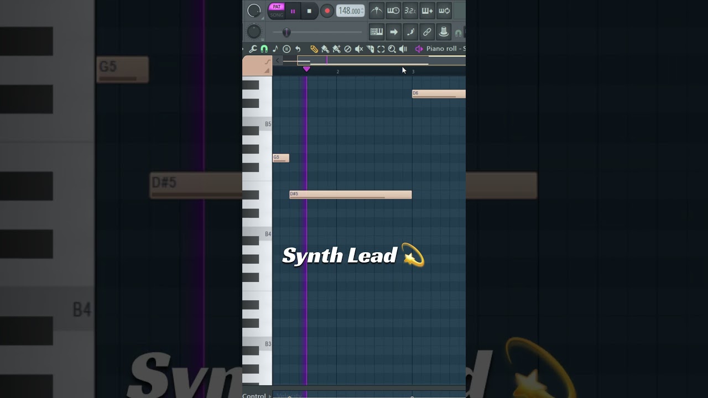Image resolution: width=708 pixels, height=398 pixels.
Task: Switch to PAT pattern mode
Action: [277, 7]
